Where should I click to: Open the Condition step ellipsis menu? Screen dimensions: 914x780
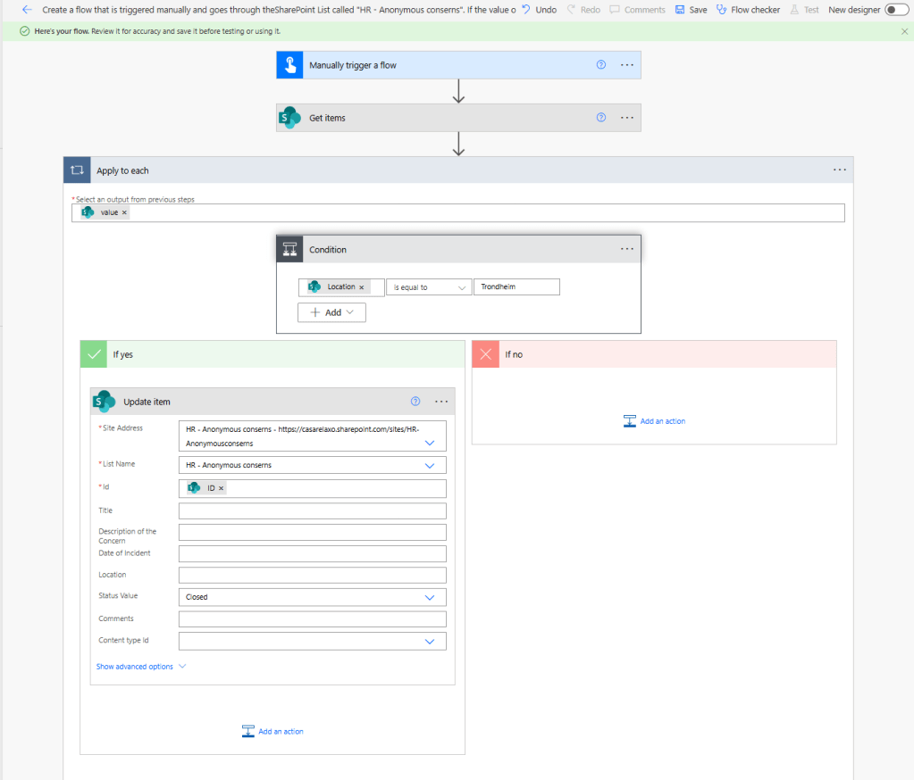click(x=627, y=250)
